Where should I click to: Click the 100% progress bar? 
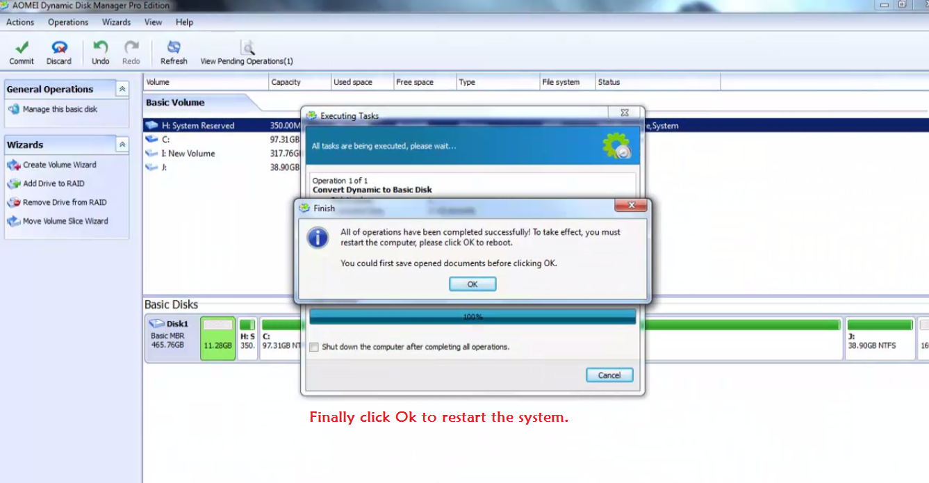pos(472,317)
